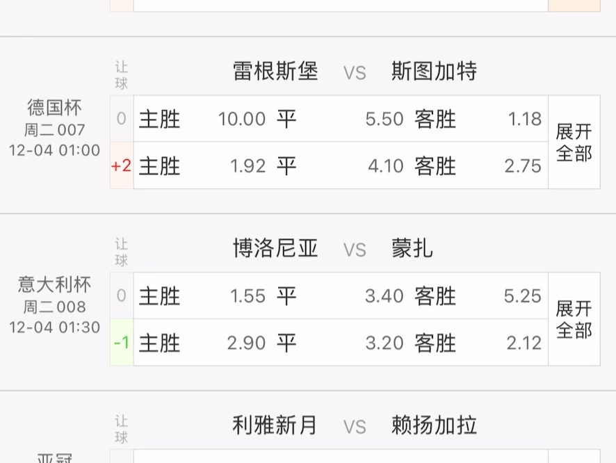Image resolution: width=616 pixels, height=463 pixels.
Task: Open the 斯图加特 team name
Action: click(434, 72)
